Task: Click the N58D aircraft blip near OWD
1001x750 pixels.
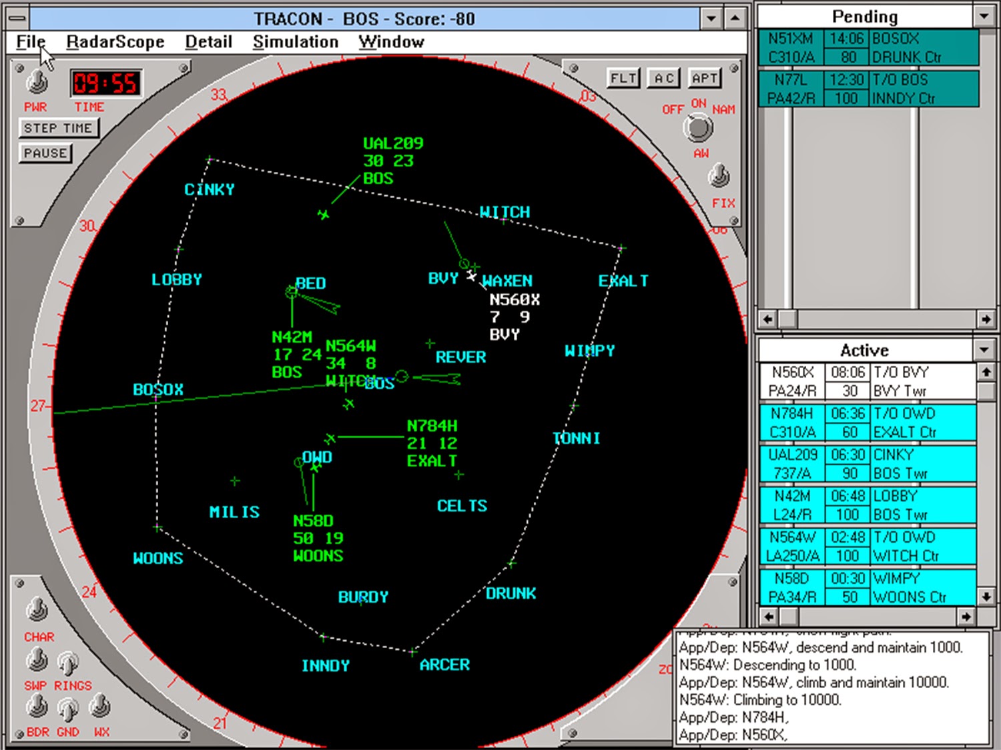Action: (315, 467)
